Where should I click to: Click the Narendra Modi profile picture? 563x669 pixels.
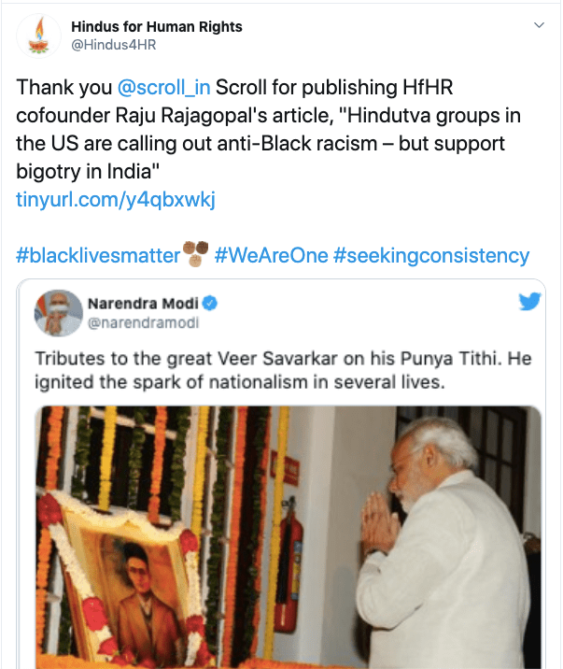pyautogui.click(x=59, y=313)
